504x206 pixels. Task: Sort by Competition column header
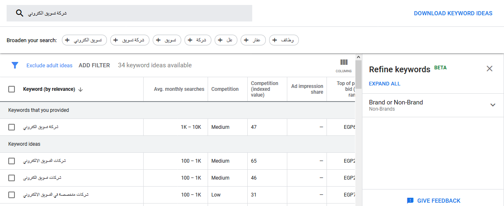225,89
